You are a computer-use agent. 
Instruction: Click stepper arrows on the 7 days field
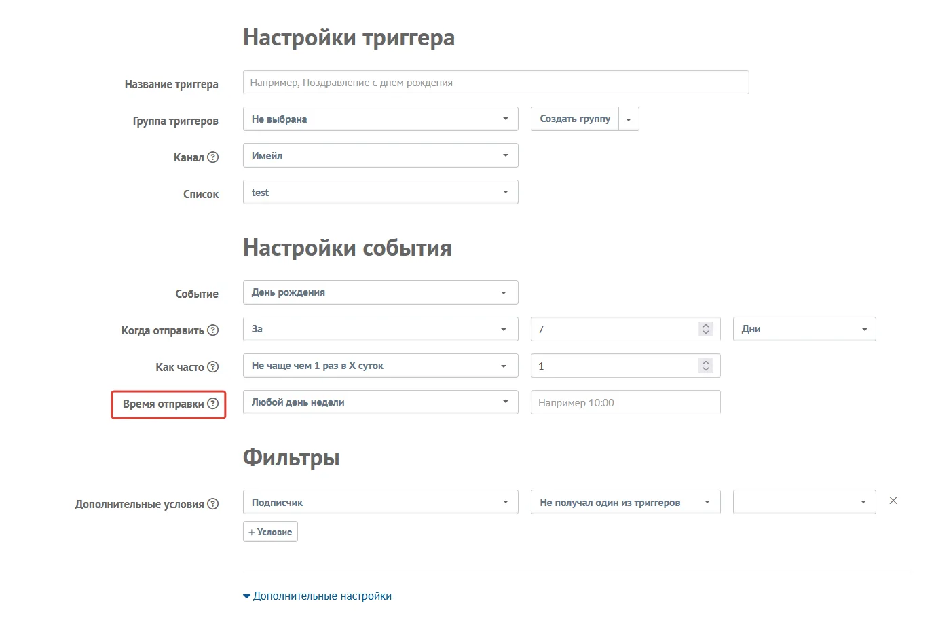[706, 329]
